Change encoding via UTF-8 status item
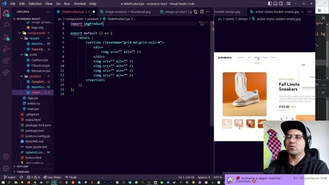329x185 pixels. click(x=217, y=177)
